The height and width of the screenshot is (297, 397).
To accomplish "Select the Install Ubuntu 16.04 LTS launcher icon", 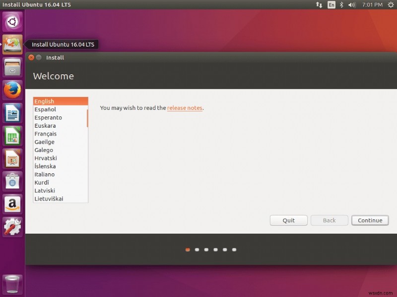I will tap(12, 45).
